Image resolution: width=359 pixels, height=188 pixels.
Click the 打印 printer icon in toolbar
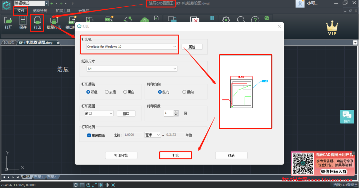click(37, 20)
